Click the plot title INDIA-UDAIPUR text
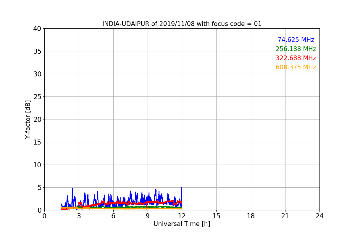 tap(182, 24)
